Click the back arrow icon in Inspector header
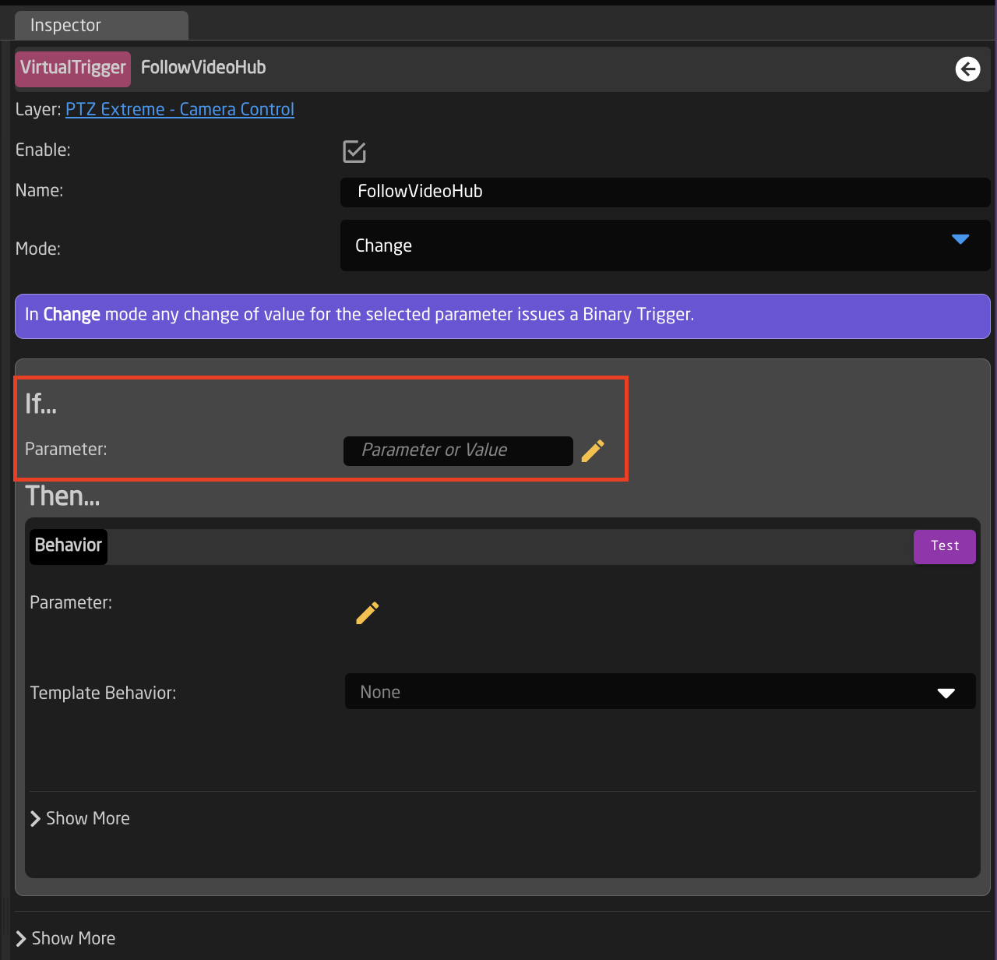Viewport: 997px width, 960px height. [x=967, y=69]
